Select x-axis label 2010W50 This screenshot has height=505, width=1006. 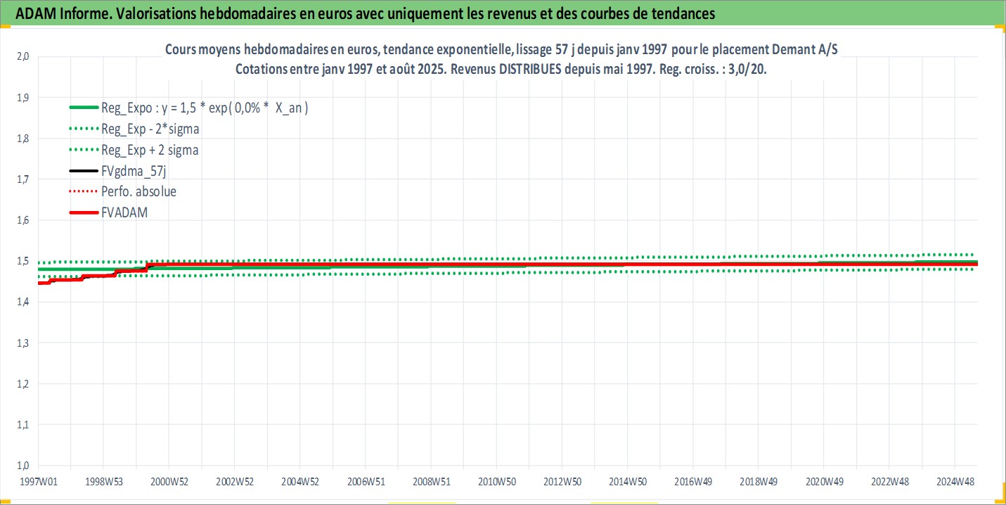(496, 482)
